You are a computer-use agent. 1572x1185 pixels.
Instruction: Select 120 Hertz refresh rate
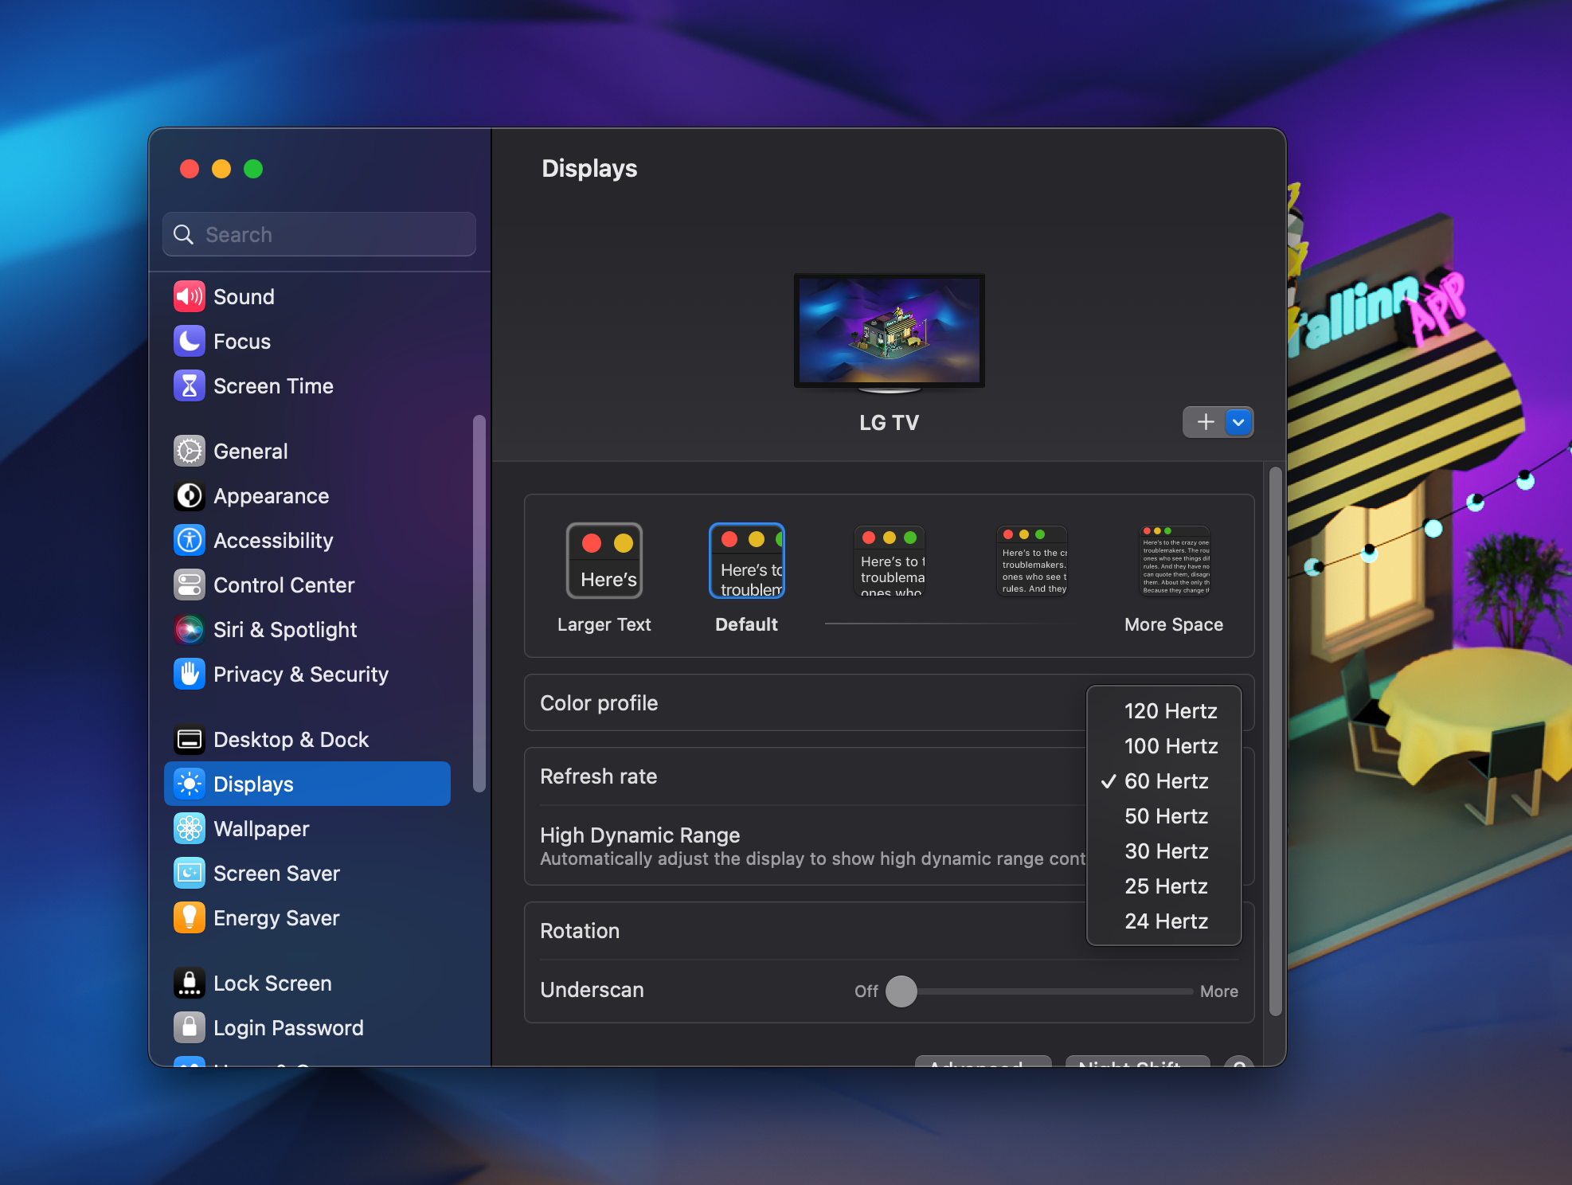click(1170, 711)
